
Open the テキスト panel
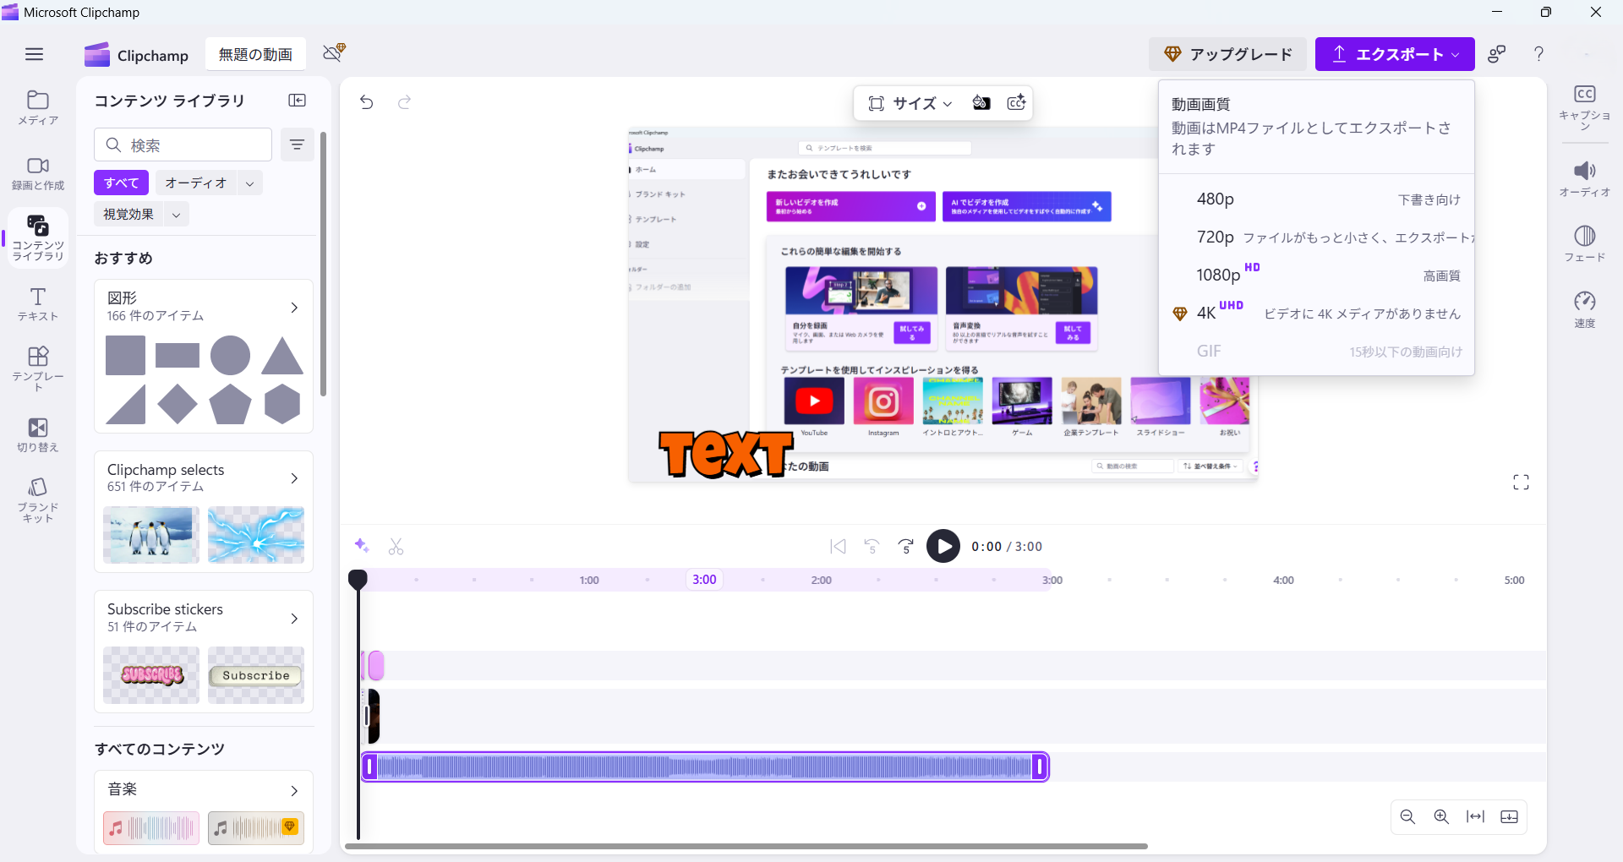38,304
